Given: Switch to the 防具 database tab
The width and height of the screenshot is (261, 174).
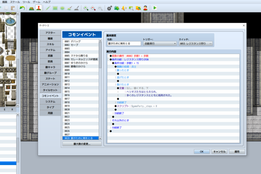Looking at the screenshot, I should pos(50,62).
